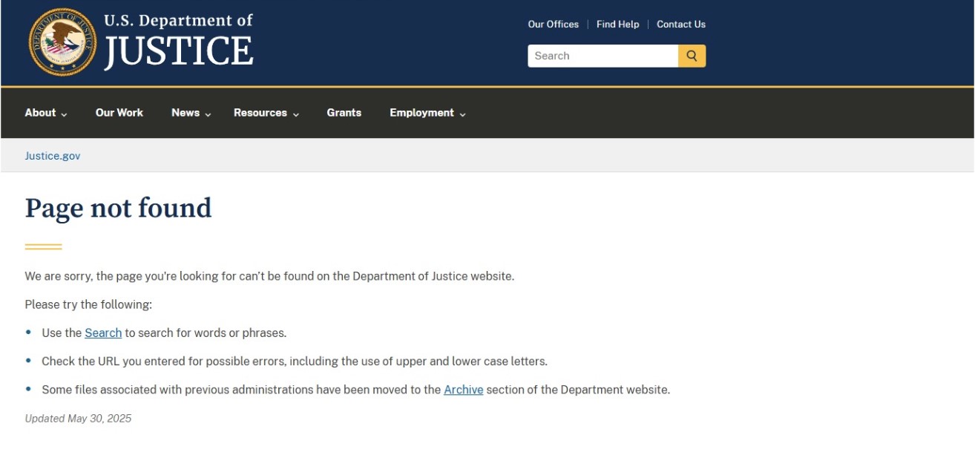
Task: Open the Contact Us link
Action: tap(681, 24)
